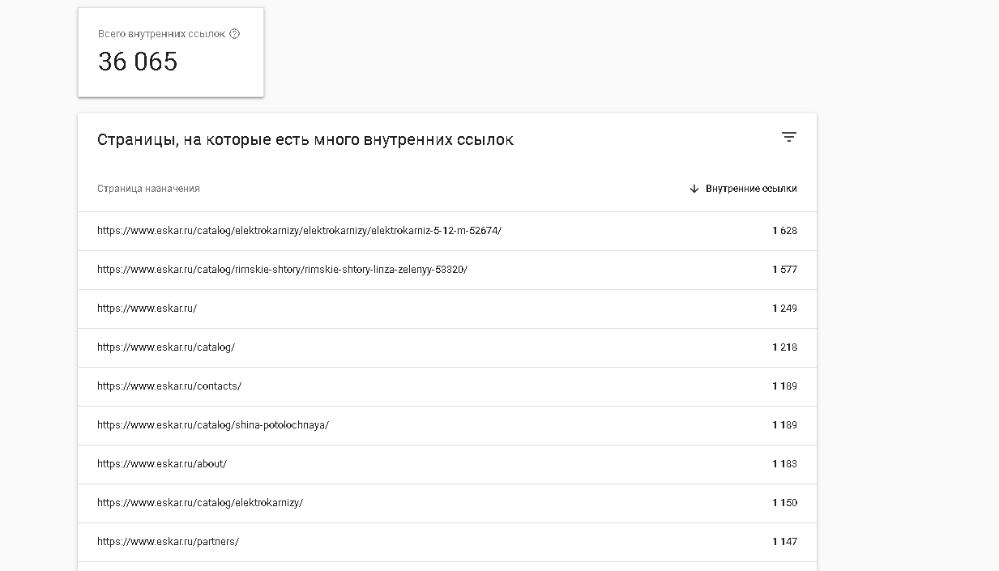This screenshot has width=999, height=571.
Task: Sort by the Внутренние ссылки column header
Action: pos(751,189)
